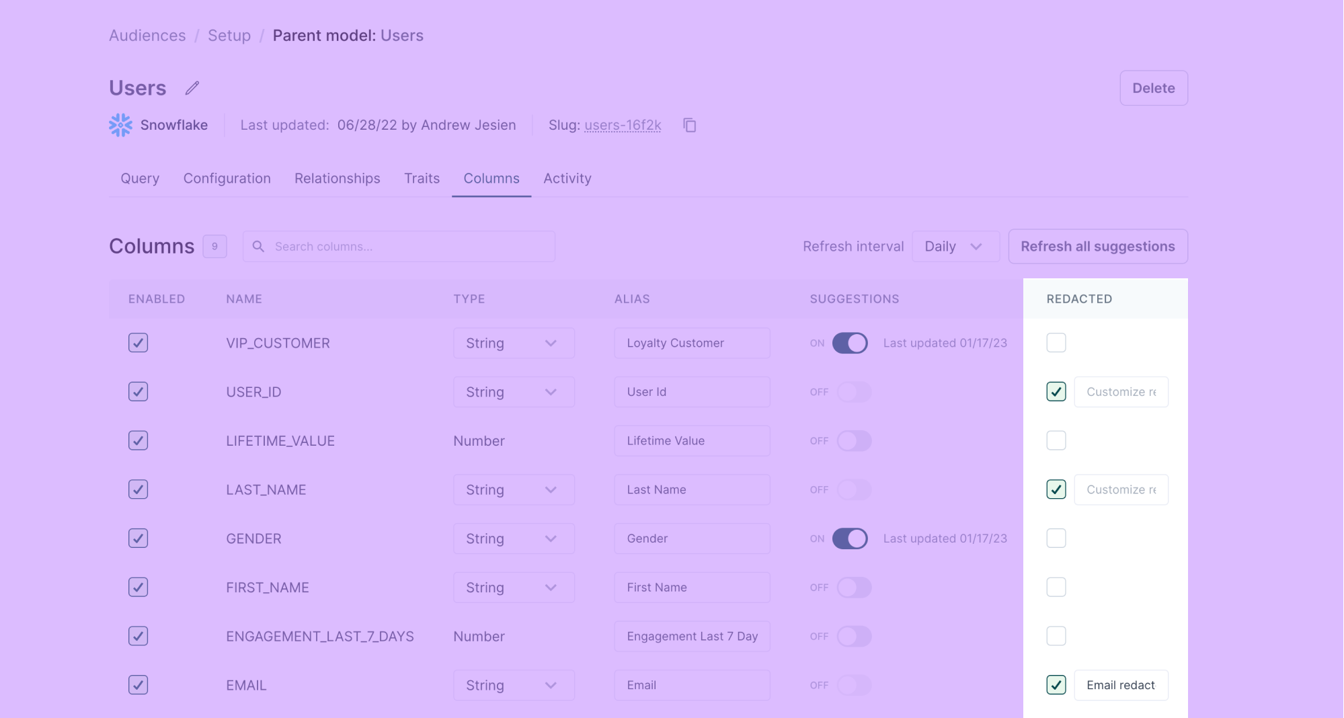Image resolution: width=1344 pixels, height=718 pixels.
Task: Edit the Last Name alias field
Action: (x=692, y=489)
